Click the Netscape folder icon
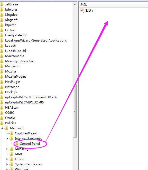The height and width of the screenshot is (170, 148). 2,87
